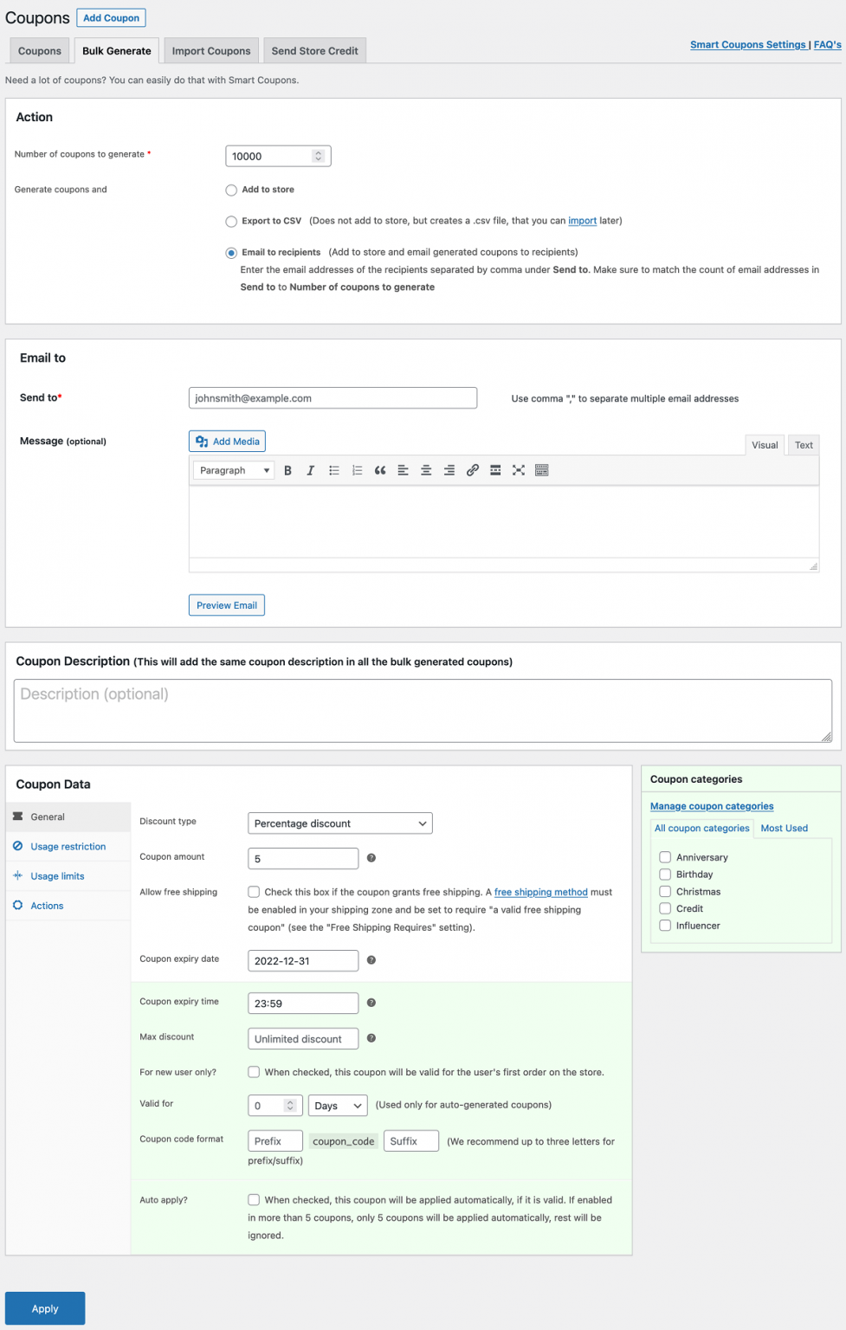Open the Discount type dropdown

coord(339,823)
